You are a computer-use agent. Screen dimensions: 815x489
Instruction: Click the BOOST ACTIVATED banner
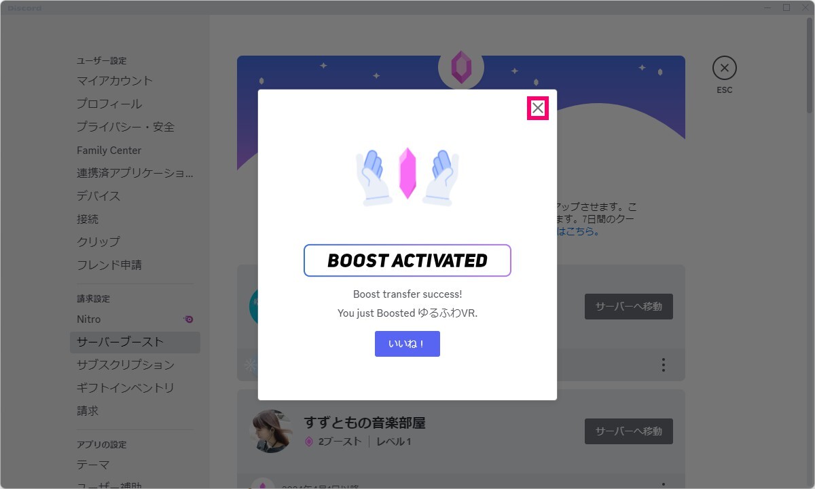[407, 260]
